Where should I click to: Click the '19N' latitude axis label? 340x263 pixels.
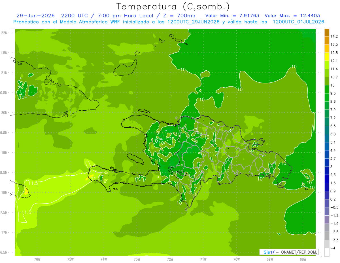tap(5, 153)
